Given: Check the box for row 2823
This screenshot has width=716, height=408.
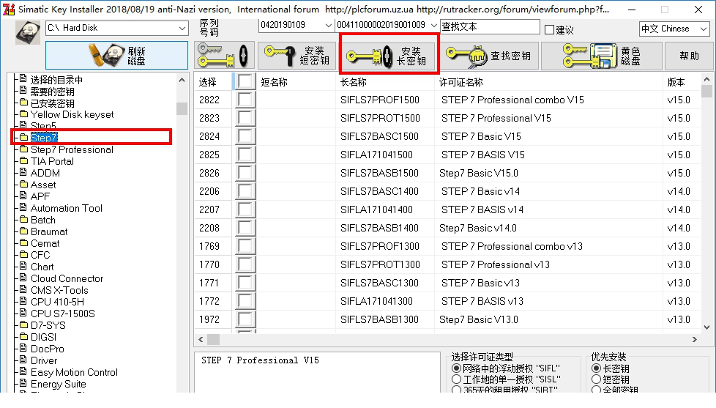Looking at the screenshot, I should [245, 118].
